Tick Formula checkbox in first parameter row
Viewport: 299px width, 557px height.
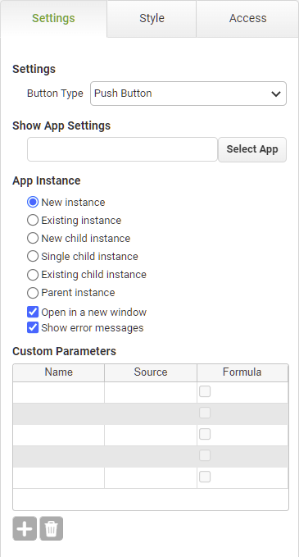pos(205,391)
